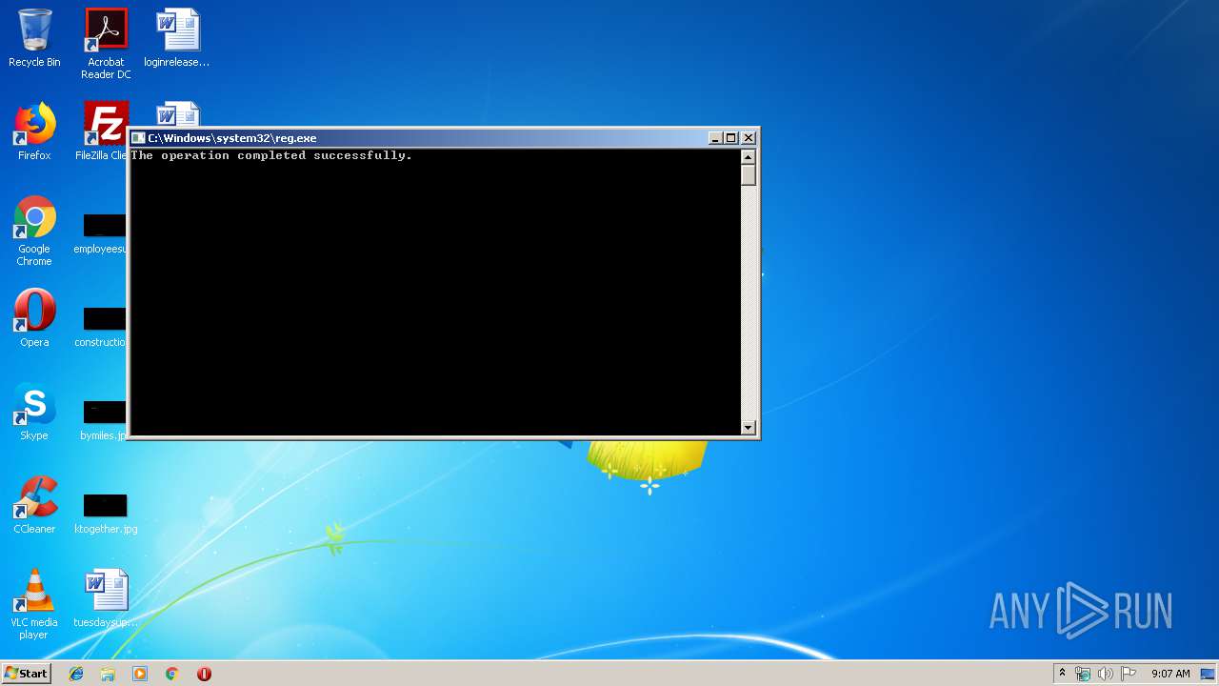Screen dimensions: 1219x686
Task: Open Chrome from the taskbar
Action: click(x=172, y=674)
